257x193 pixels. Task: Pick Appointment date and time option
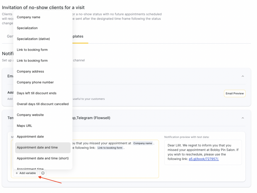[37, 147]
